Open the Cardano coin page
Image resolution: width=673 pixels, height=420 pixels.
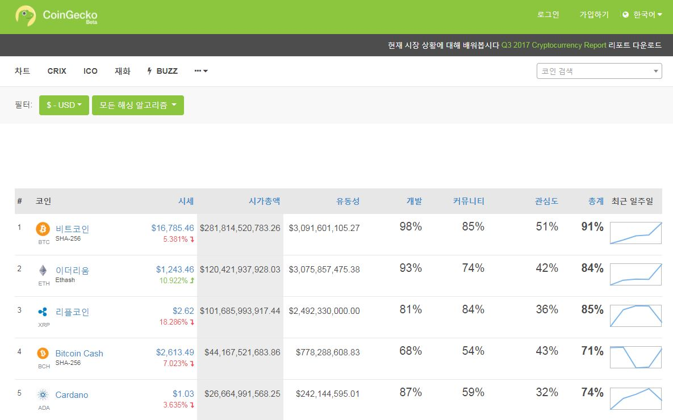pos(72,394)
